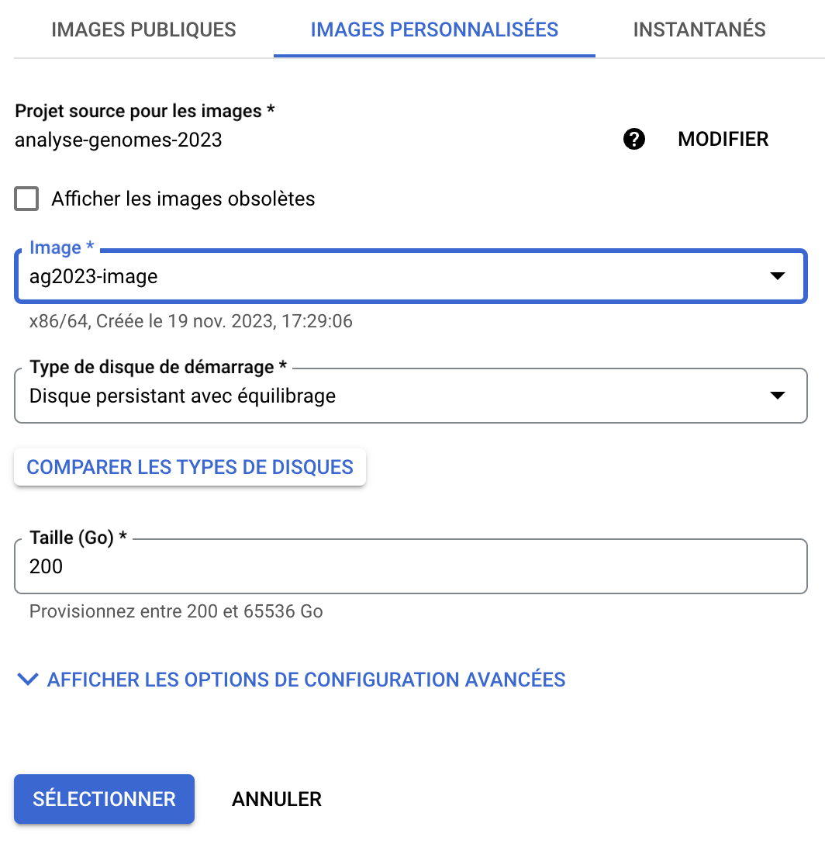
Task: Expand 'Afficher les options de configuration avancées'
Action: tap(306, 680)
